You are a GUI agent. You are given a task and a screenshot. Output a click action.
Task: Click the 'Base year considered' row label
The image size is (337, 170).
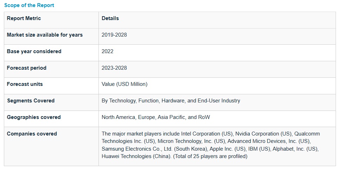coord(34,51)
